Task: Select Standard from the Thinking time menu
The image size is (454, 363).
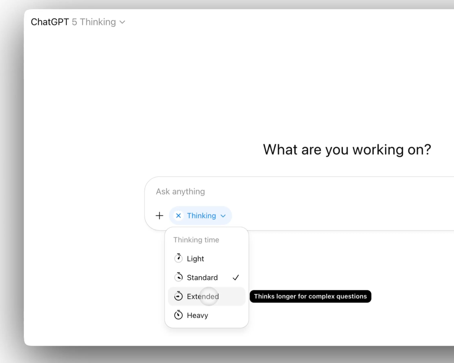Action: click(202, 277)
